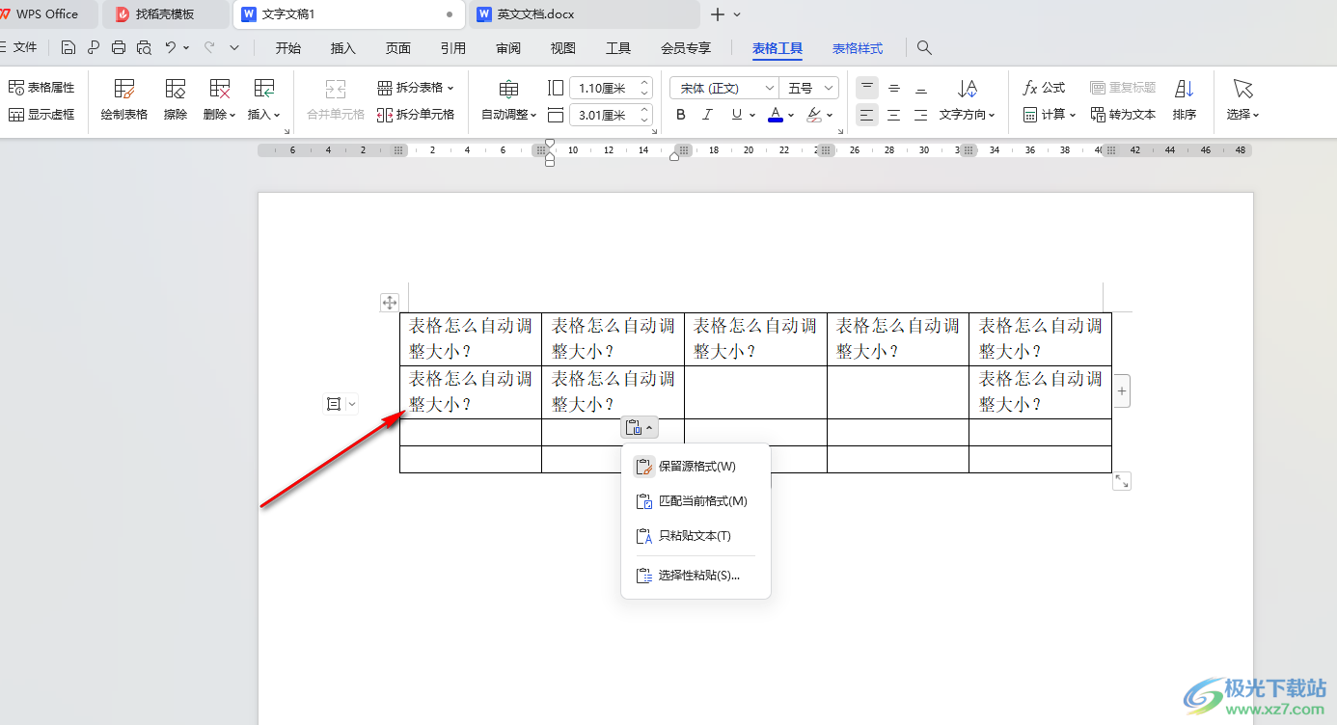
Task: Open Print Preview icon
Action: 144,47
